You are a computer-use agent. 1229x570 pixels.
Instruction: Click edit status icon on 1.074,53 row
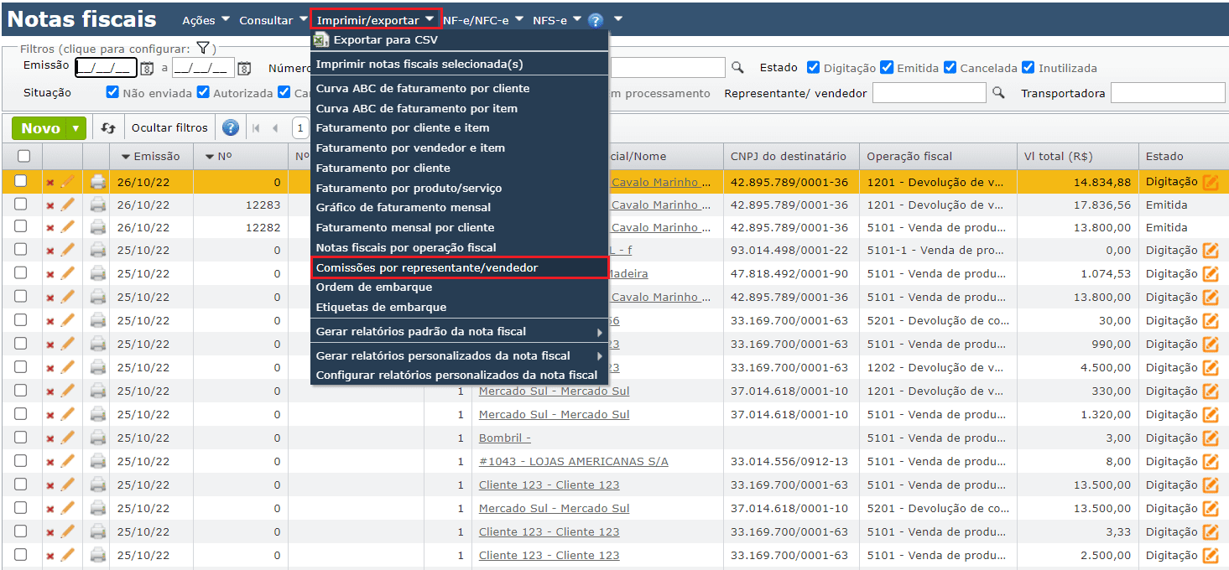1211,273
